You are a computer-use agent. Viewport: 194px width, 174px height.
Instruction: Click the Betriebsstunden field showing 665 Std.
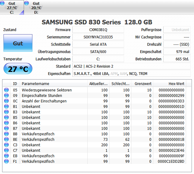tap(177, 59)
